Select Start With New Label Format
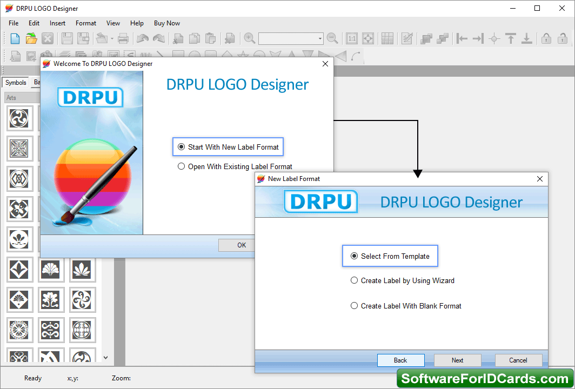 228,147
